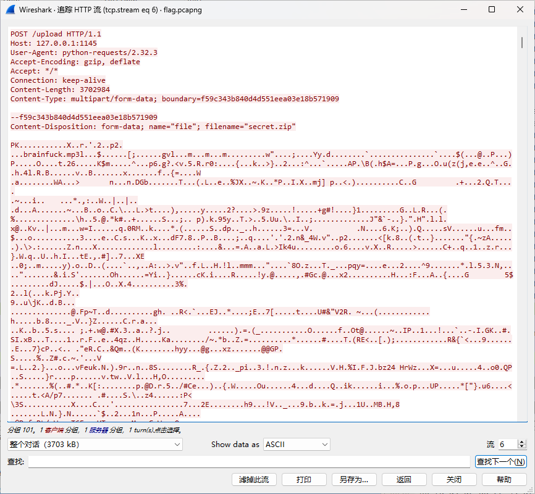Click the 打印 print button
This screenshot has width=535, height=494.
click(304, 479)
